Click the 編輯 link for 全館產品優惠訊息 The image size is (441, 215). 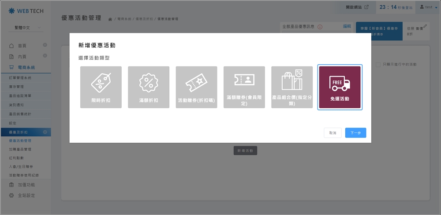347,26
